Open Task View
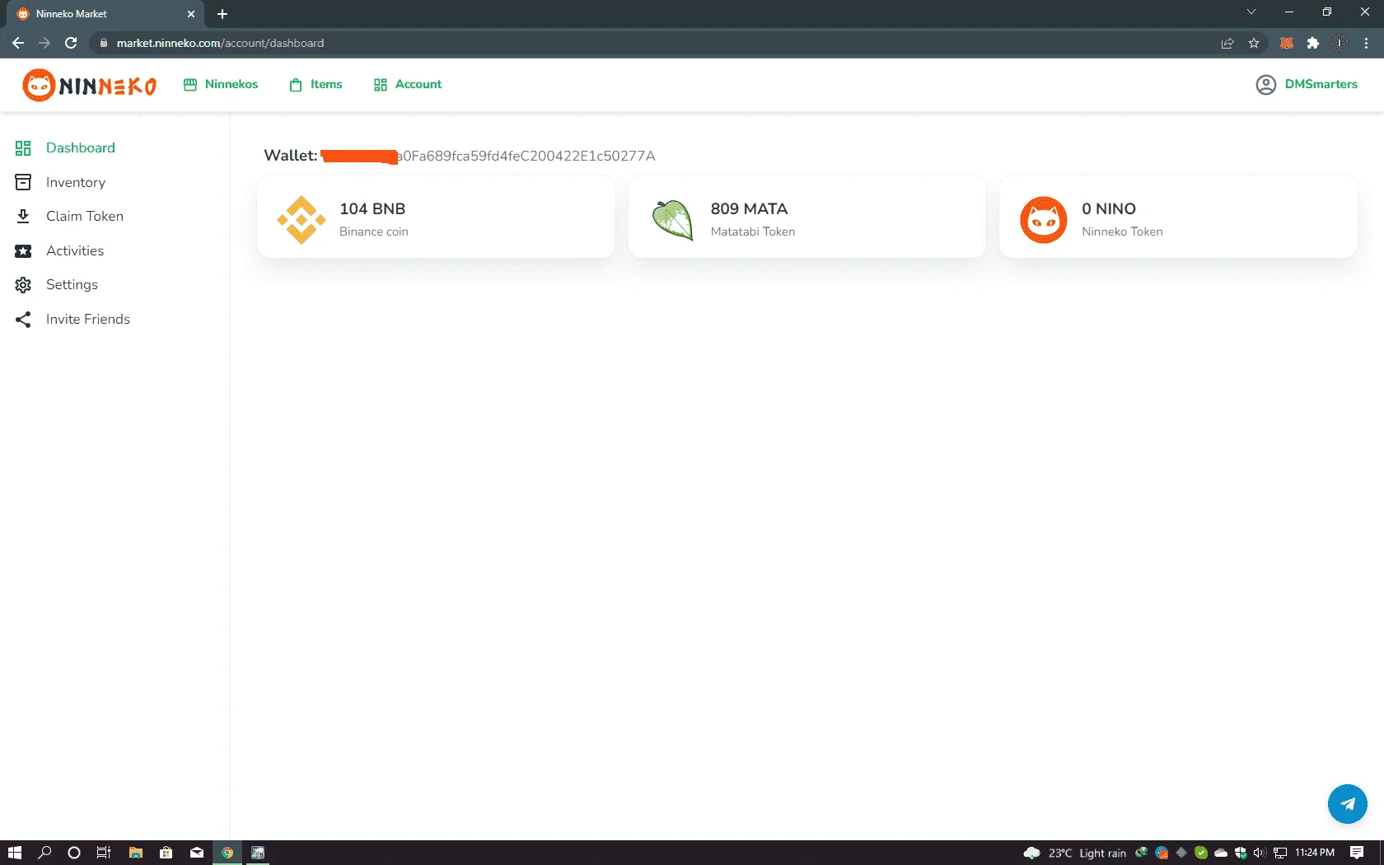The image size is (1384, 865). (104, 853)
